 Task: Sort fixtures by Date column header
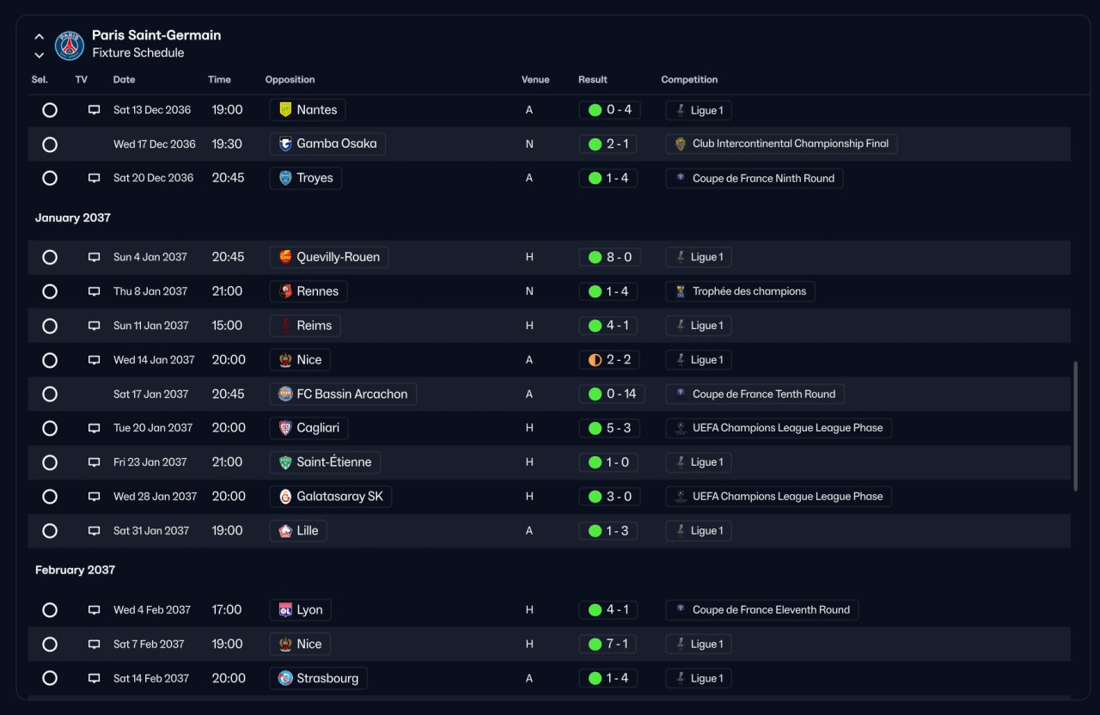(x=124, y=79)
